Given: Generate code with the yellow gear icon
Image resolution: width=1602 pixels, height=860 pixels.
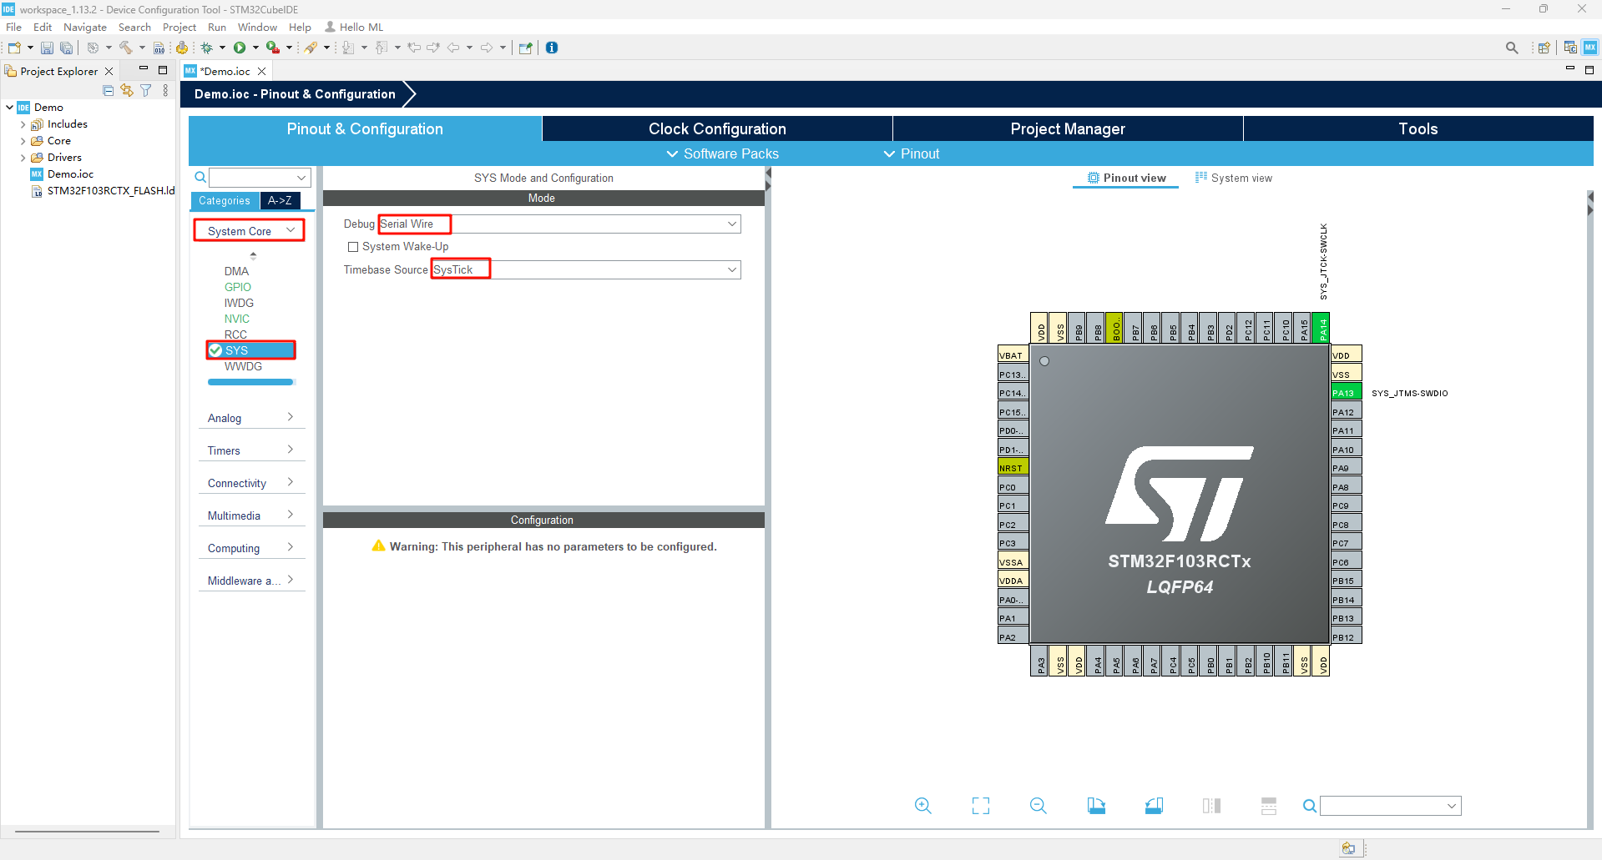Looking at the screenshot, I should pos(182,48).
